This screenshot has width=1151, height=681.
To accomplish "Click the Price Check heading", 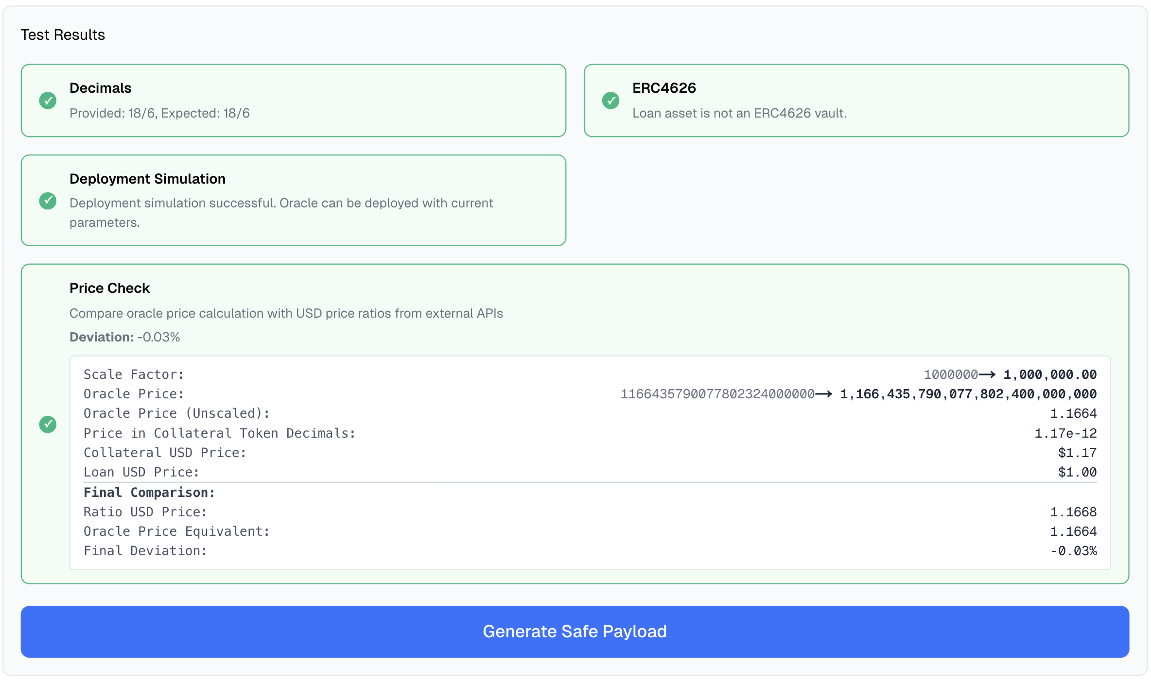I will 109,288.
